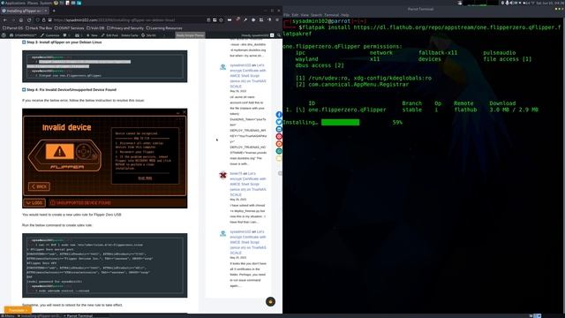Open the Hack The Box bookmarks folder
Screen dimensions: 565x318
point(39,28)
